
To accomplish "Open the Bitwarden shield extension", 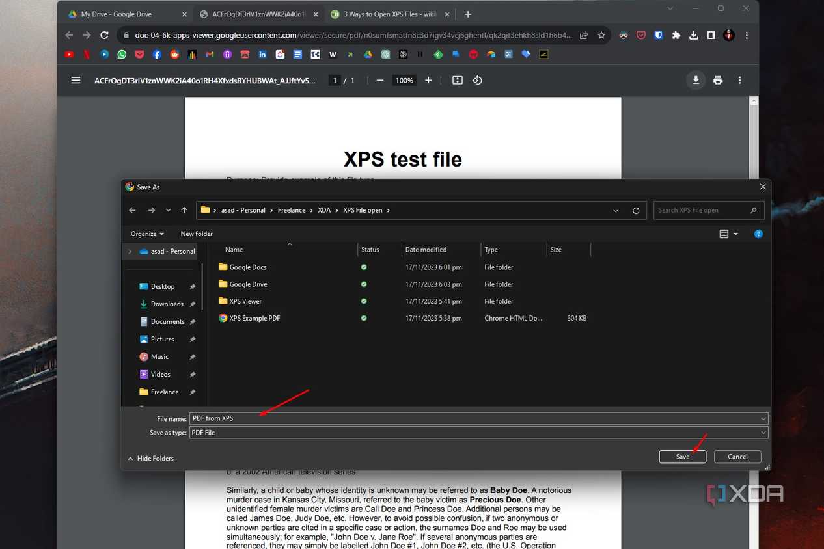I will pos(659,35).
